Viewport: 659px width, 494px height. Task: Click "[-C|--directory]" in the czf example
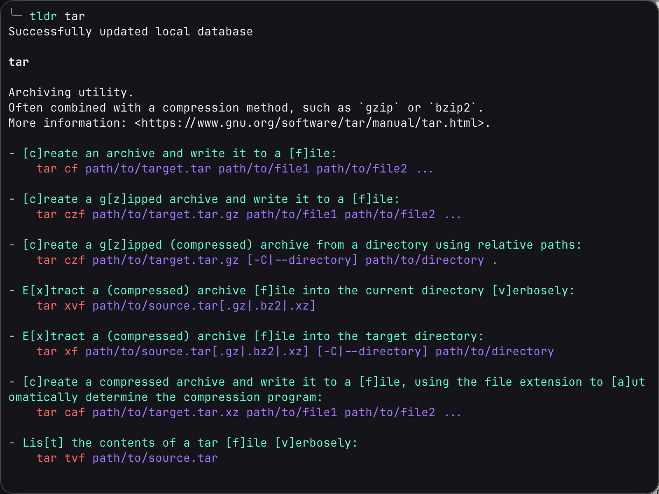tap(302, 260)
